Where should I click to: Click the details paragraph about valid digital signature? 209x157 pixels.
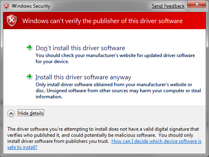coord(104,138)
